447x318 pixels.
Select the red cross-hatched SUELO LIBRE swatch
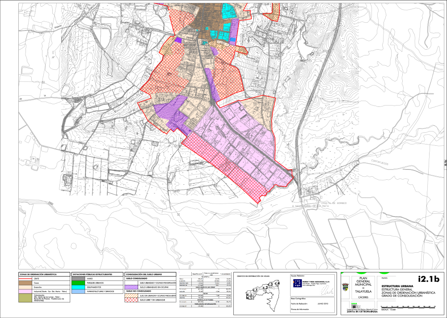click(x=131, y=300)
